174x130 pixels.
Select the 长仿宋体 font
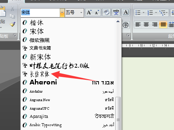(x=68, y=74)
